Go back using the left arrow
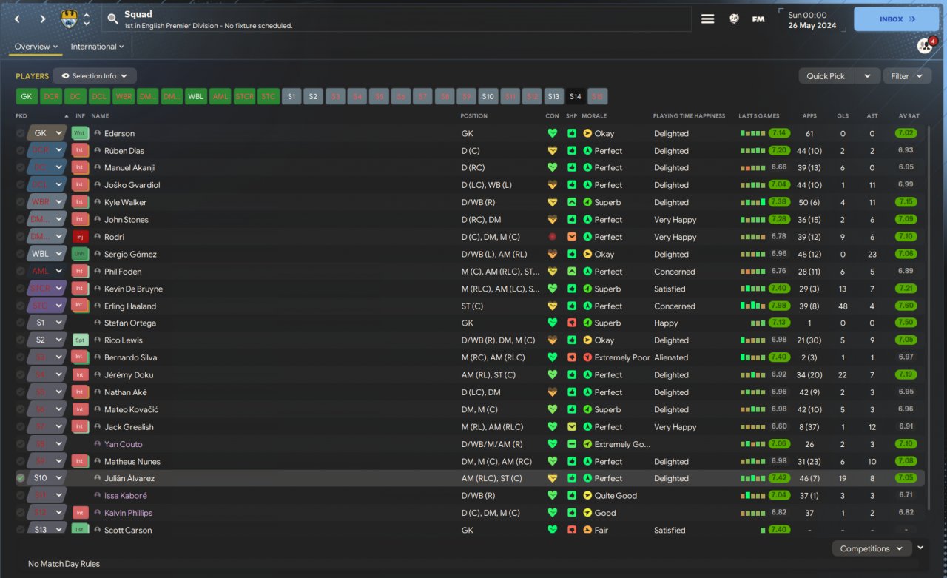 (x=18, y=19)
